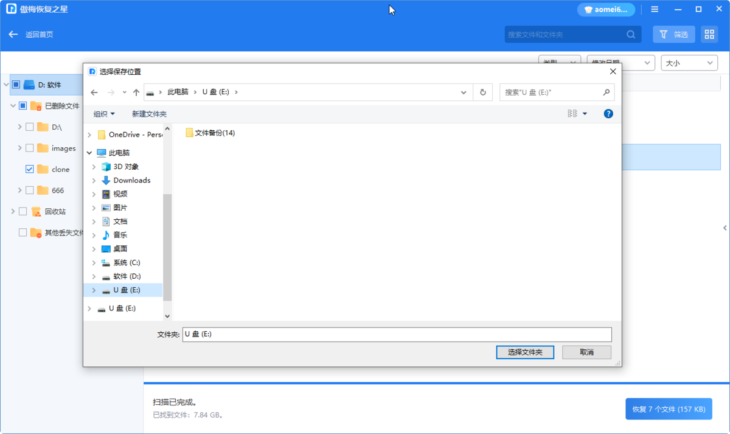This screenshot has height=434, width=730.
Task: Click the 搜索"U 盘 (E:)" search box
Action: tap(557, 93)
